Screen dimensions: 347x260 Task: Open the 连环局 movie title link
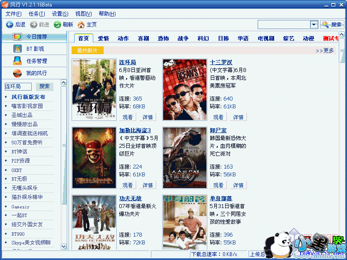(128, 62)
